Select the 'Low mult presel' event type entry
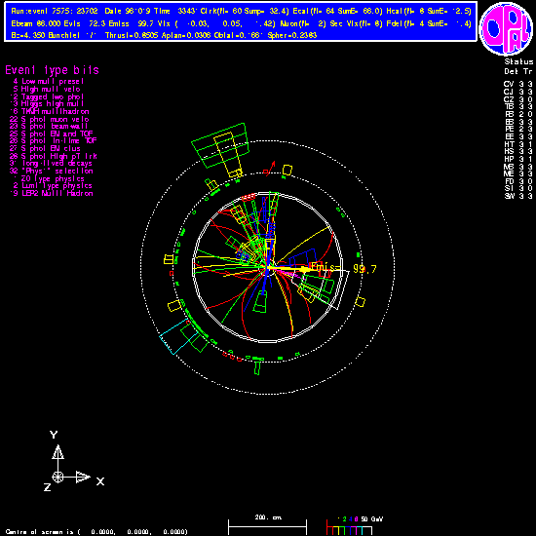Screen dimensions: 536x536 pos(48,81)
